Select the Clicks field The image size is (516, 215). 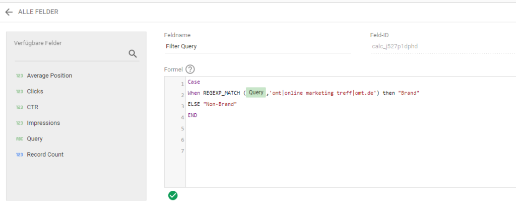pyautogui.click(x=35, y=92)
